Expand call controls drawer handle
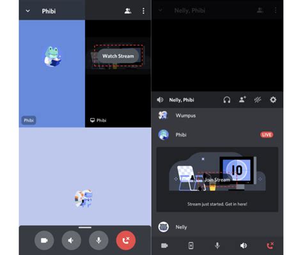 coord(85,228)
